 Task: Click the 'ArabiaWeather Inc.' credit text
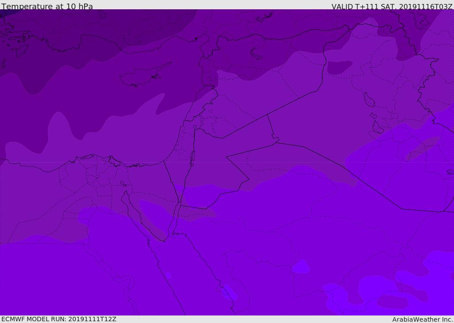423,319
